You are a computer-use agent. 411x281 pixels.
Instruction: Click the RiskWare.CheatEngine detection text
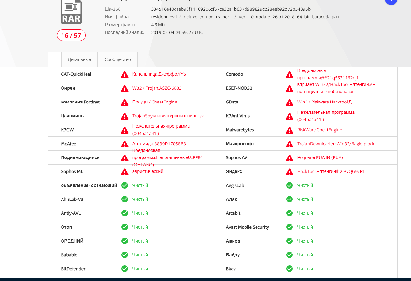pos(319,130)
